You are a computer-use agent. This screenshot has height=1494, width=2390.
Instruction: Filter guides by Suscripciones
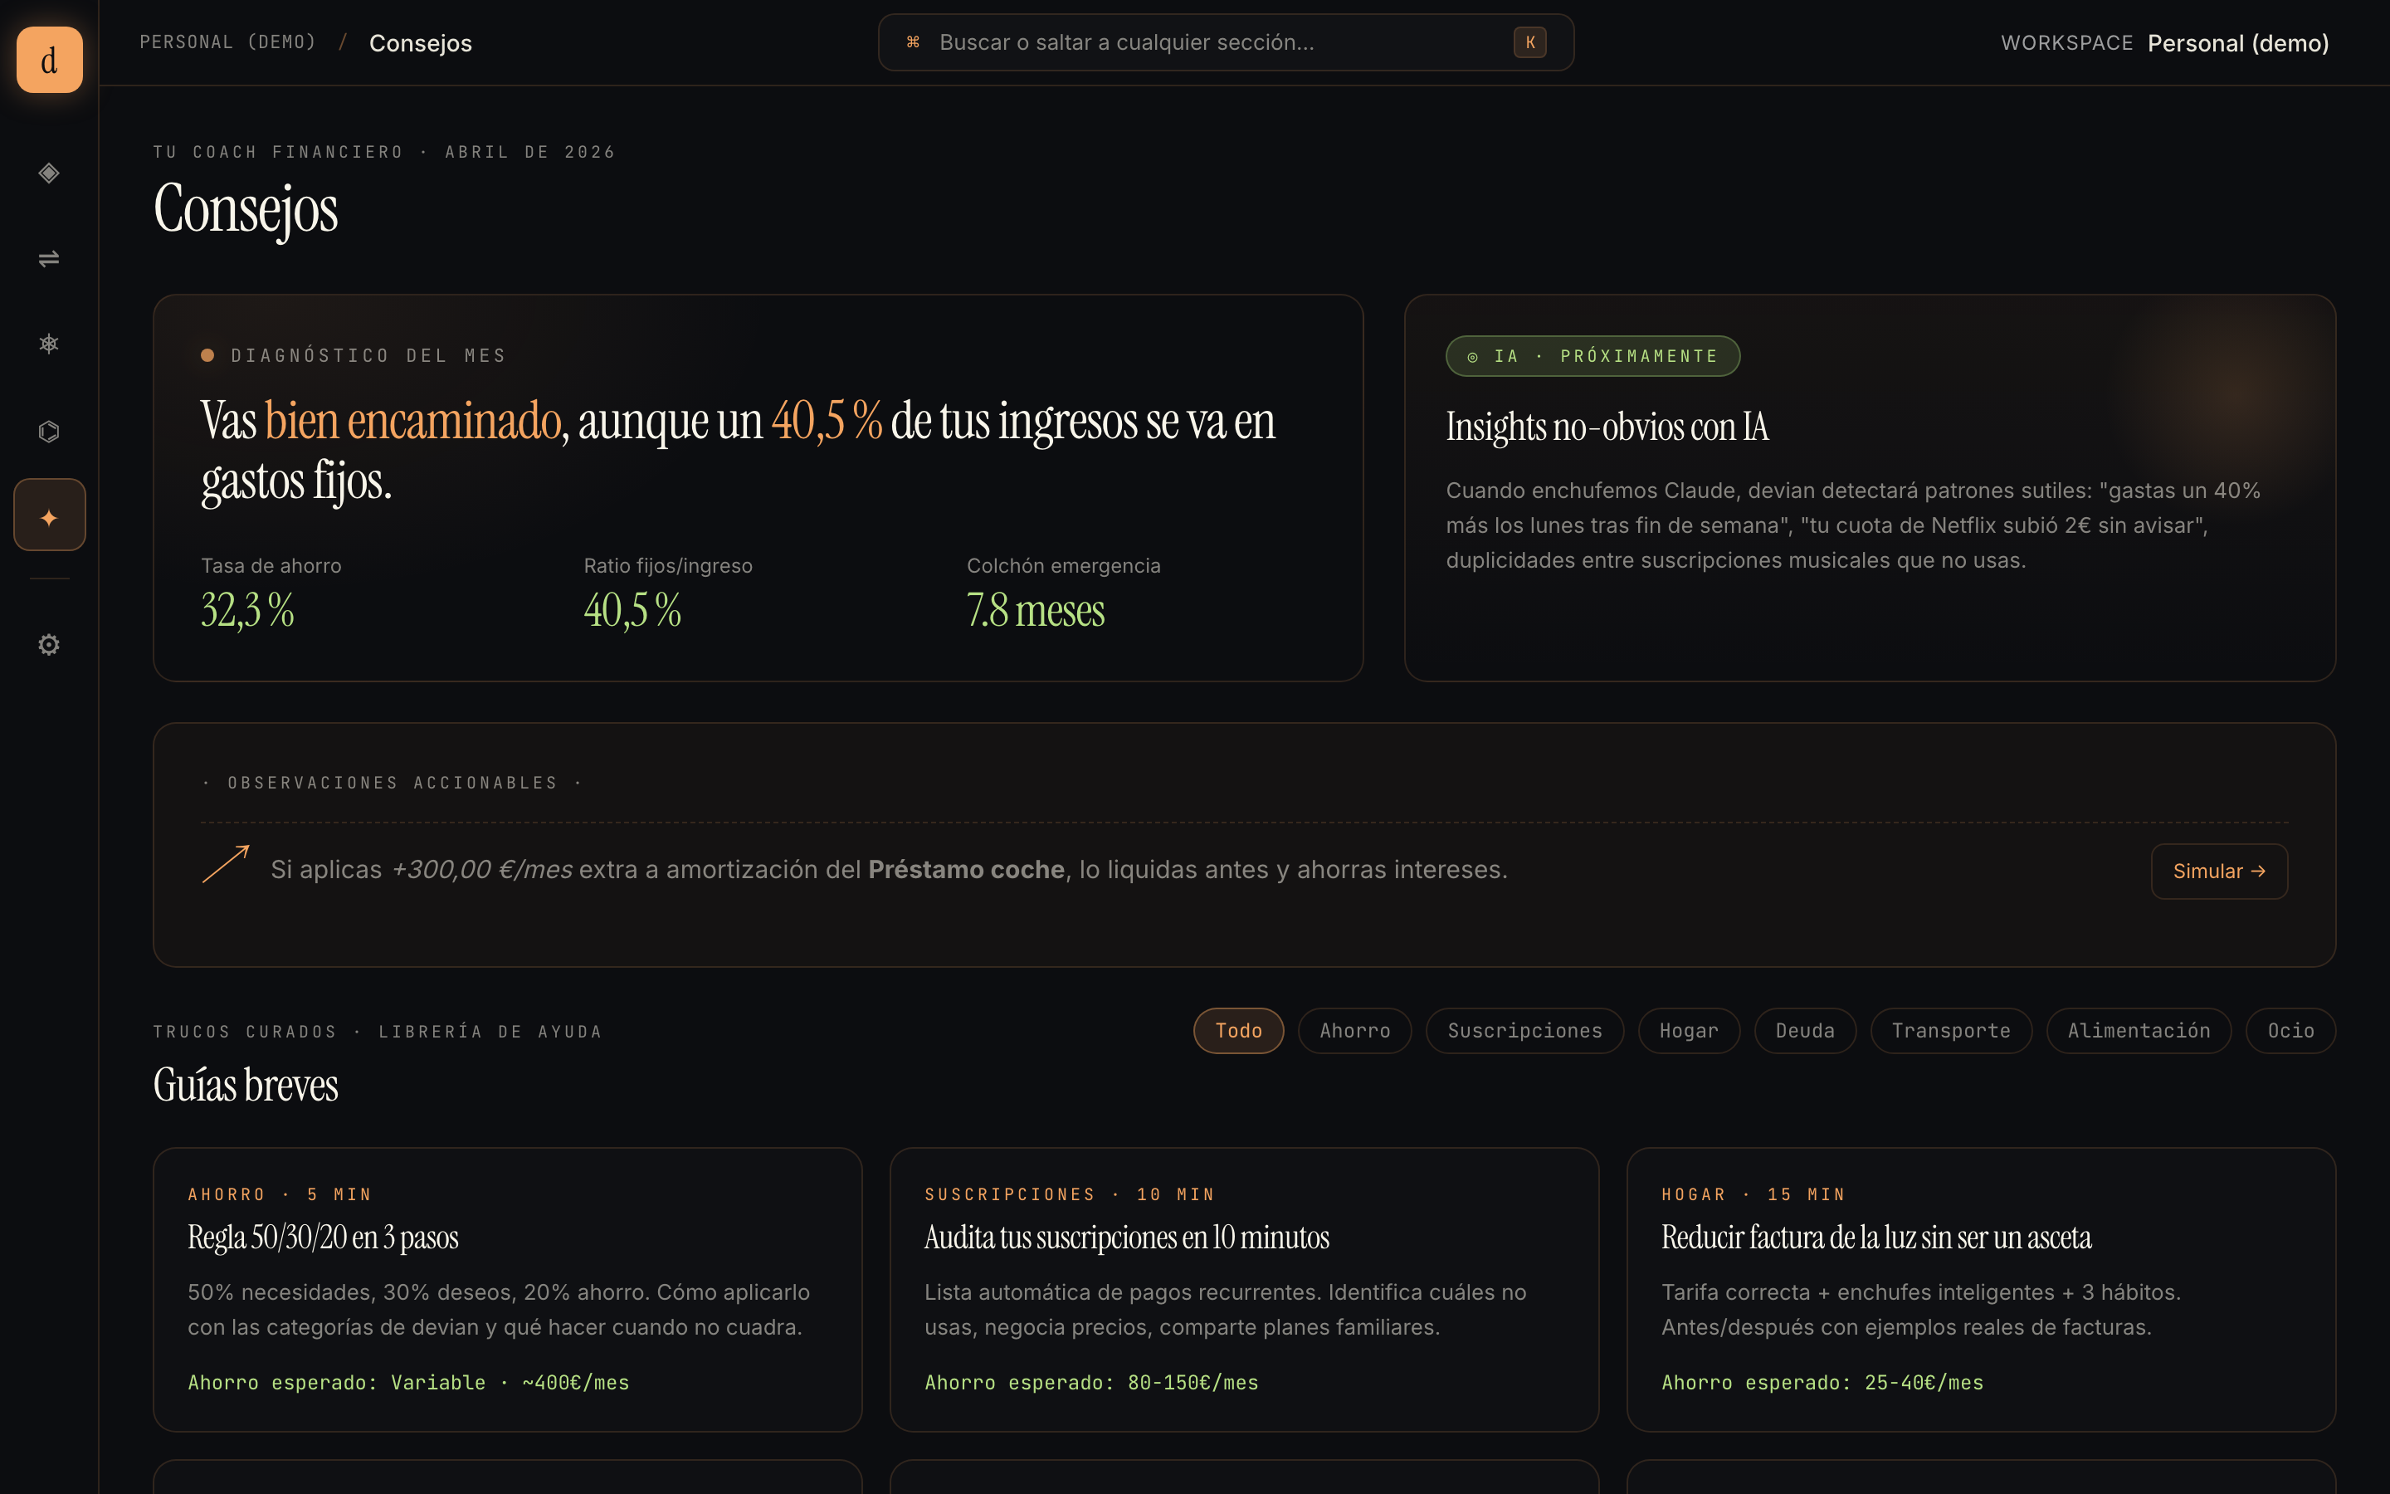(1524, 1031)
